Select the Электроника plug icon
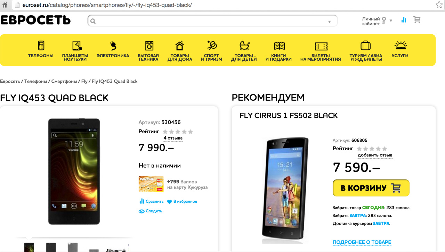445x252 pixels. [x=113, y=45]
